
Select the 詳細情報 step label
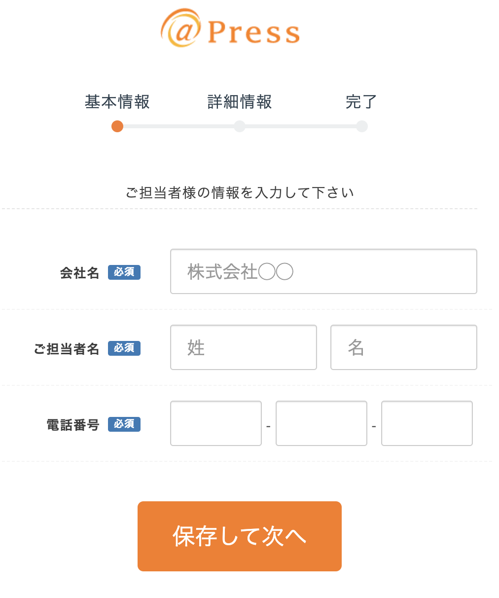240,102
